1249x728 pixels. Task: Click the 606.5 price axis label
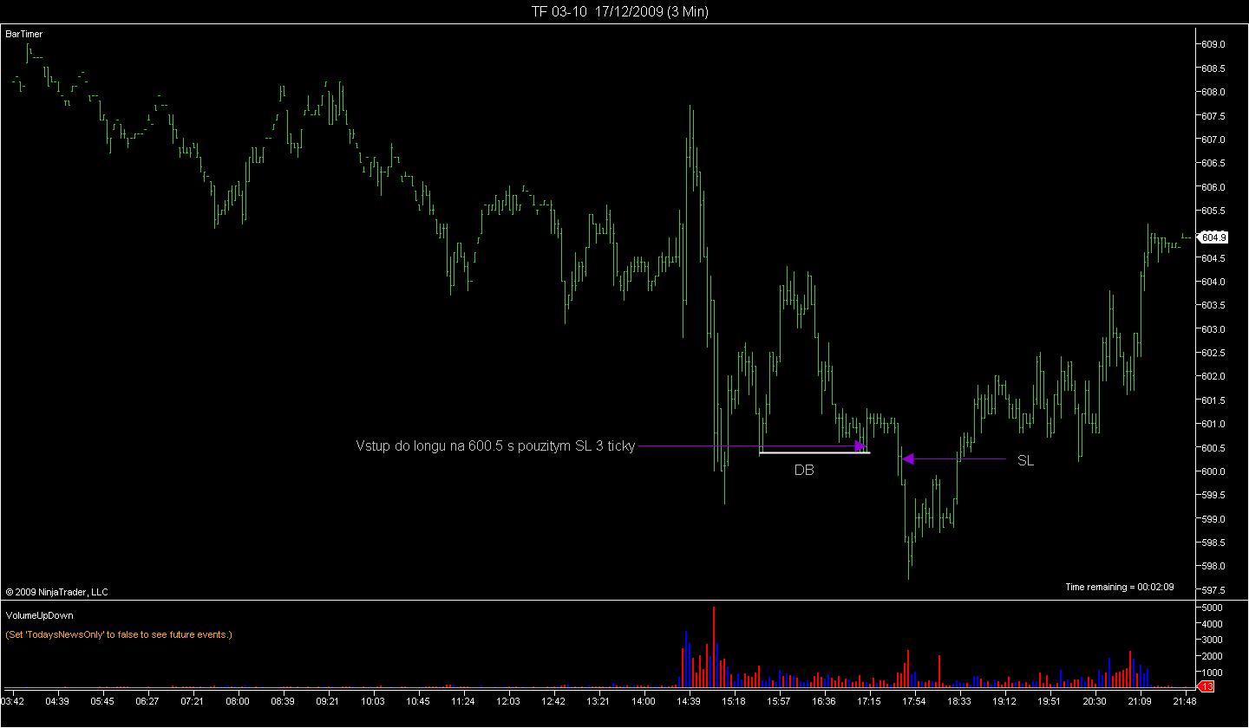pyautogui.click(x=1213, y=163)
